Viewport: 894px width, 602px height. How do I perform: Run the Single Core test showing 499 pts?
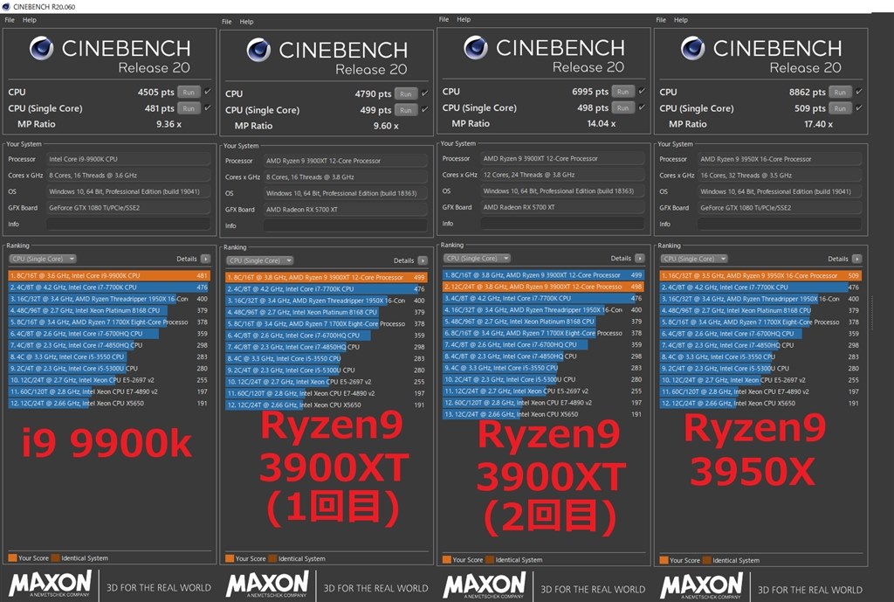[x=406, y=110]
